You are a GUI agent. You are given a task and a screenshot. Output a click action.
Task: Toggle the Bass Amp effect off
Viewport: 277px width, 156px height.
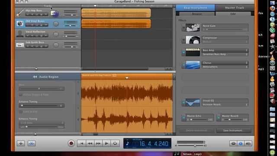[x=184, y=52]
